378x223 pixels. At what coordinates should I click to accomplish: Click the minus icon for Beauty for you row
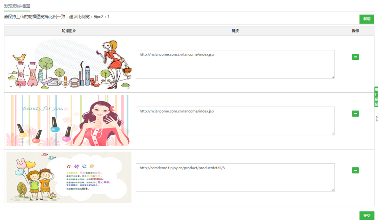(355, 114)
